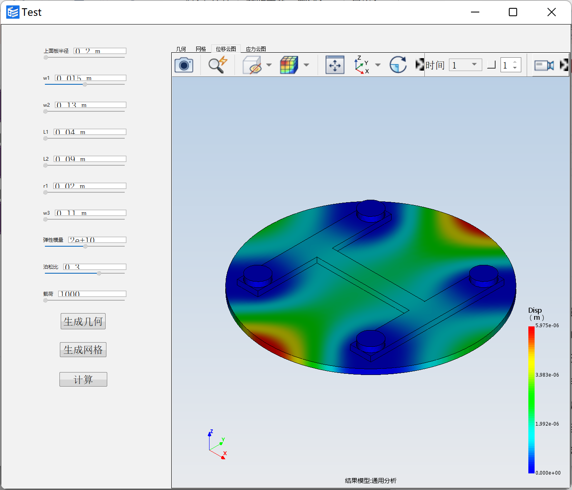The height and width of the screenshot is (490, 572).
Task: Click the L1 slider handle
Action: 46,138
